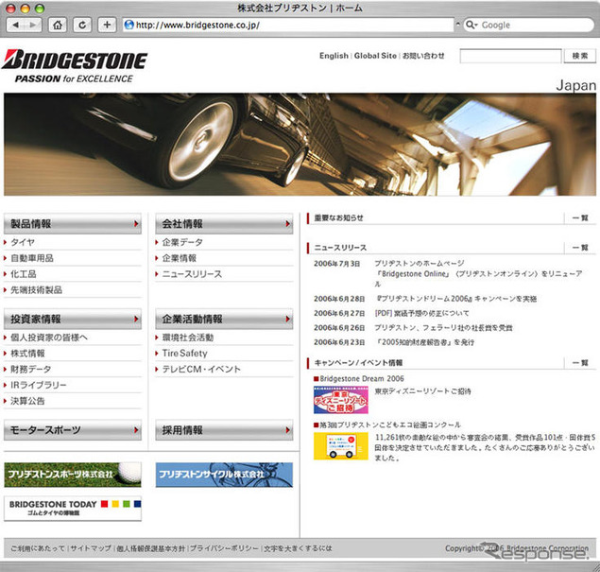
Task: Open the プライバシーポリシー footer link
Action: click(x=224, y=548)
